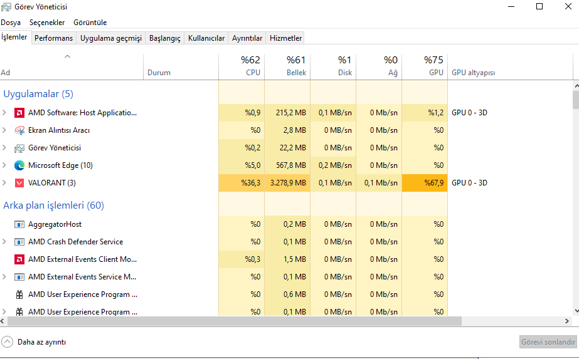Viewport: 579px width, 359px height.
Task: Expand the AMD Crash Defender Service row
Action: pos(4,241)
